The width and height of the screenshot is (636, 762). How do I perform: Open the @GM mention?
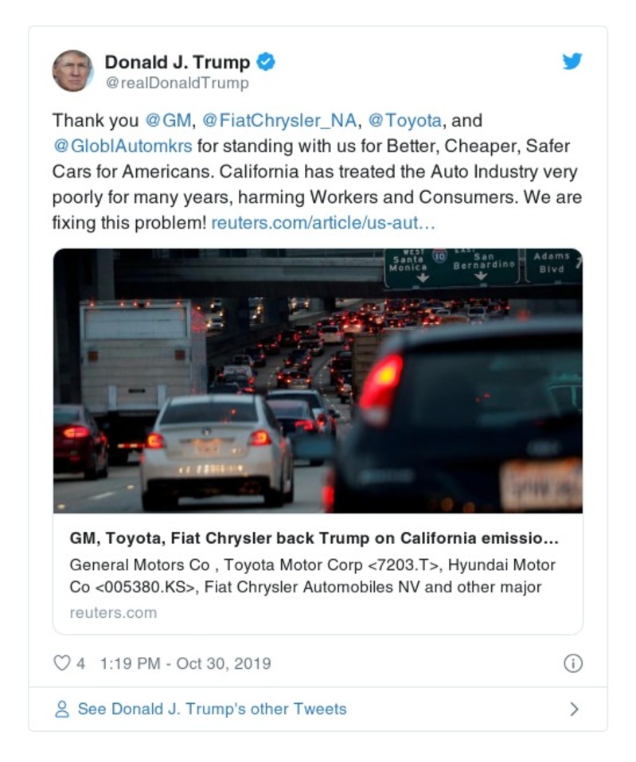(x=168, y=121)
